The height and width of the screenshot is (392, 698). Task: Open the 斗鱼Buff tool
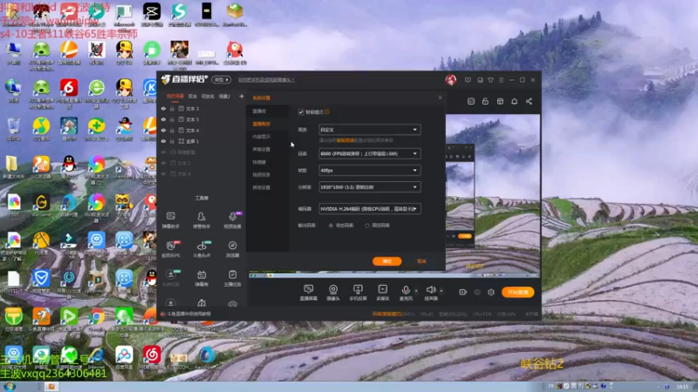click(202, 249)
